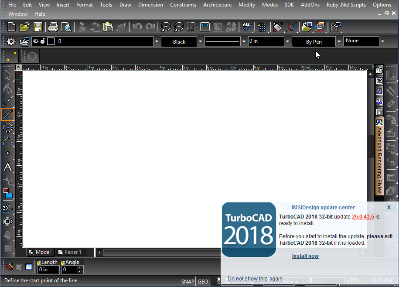
Task: Save the drawing using the floppy disk icon
Action: pyautogui.click(x=38, y=27)
